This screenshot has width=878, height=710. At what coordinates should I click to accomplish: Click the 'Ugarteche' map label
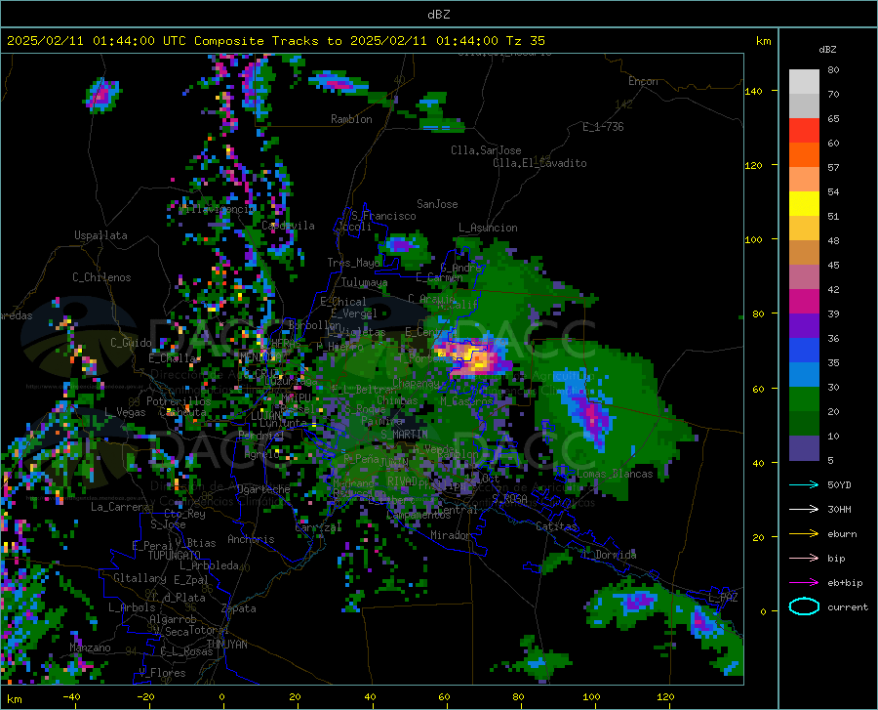coord(263,488)
